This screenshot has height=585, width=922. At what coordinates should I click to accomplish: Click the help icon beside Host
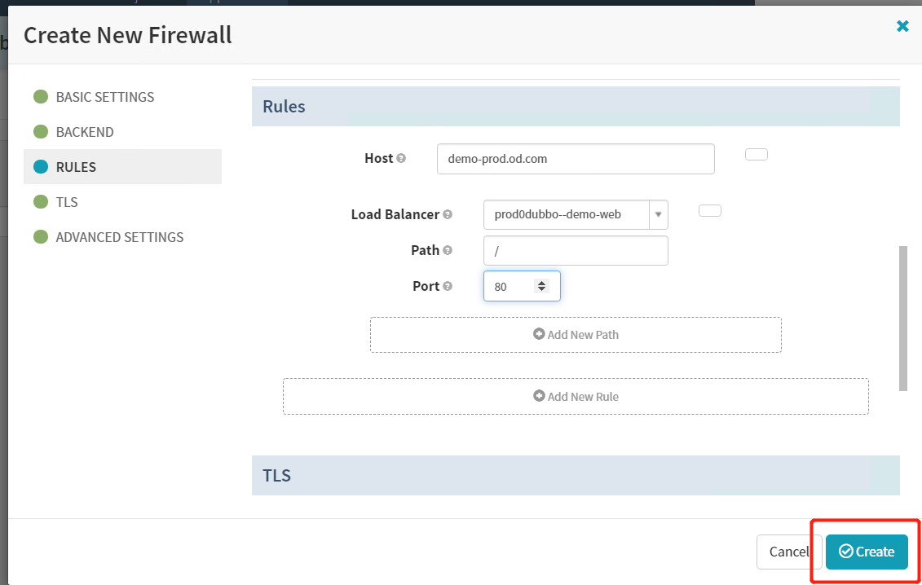(401, 159)
